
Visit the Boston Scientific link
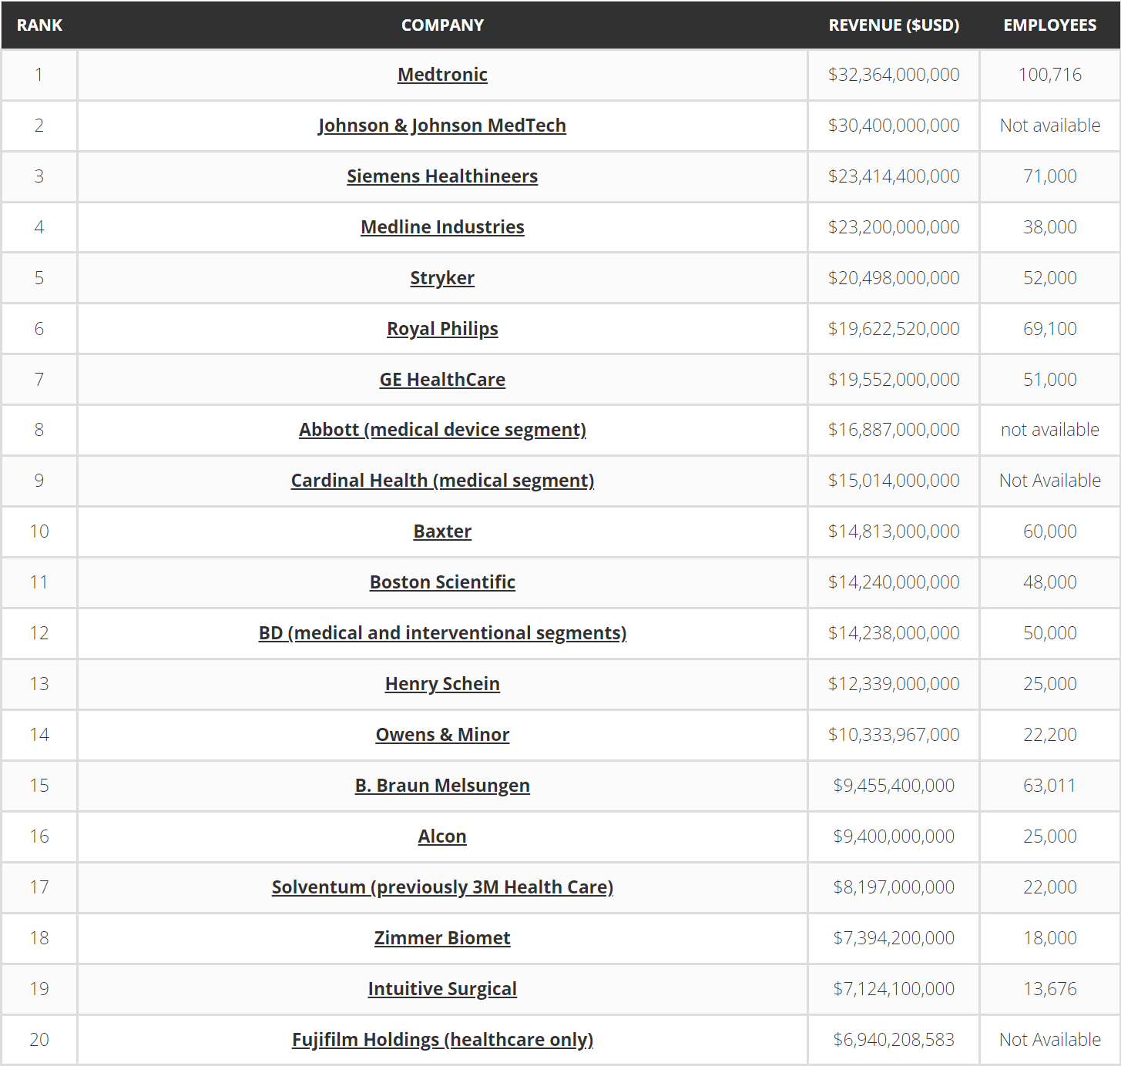coord(442,582)
